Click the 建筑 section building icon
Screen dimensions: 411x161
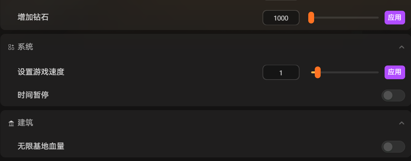pyautogui.click(x=11, y=123)
